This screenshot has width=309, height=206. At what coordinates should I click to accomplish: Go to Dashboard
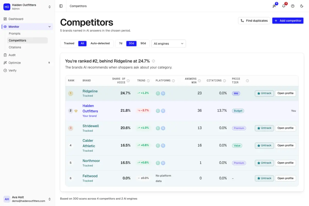pyautogui.click(x=27, y=19)
